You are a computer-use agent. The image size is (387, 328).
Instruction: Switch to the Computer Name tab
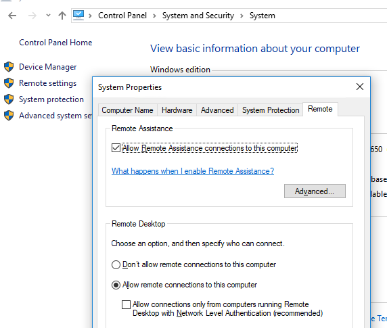[x=127, y=110]
